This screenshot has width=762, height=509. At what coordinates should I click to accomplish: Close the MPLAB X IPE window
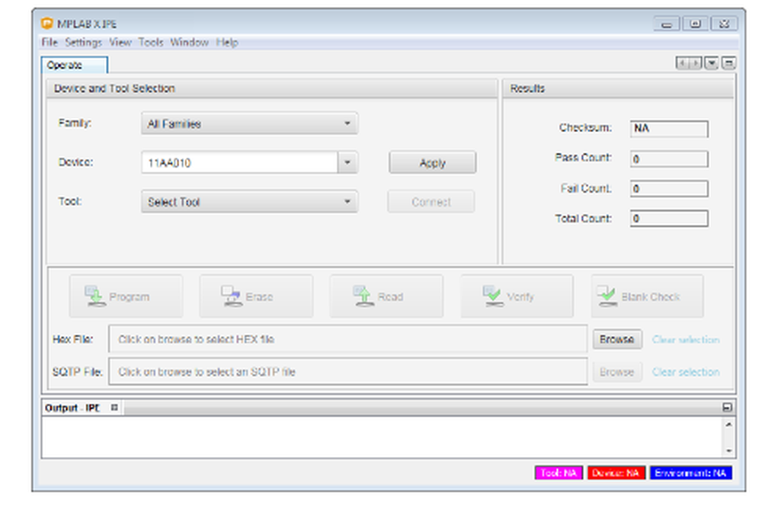(725, 24)
